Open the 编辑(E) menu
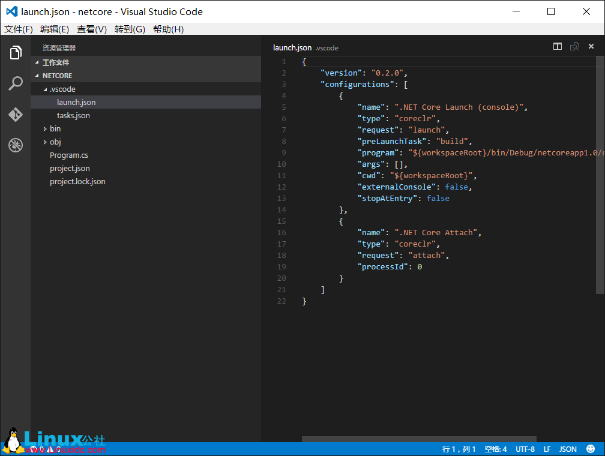The width and height of the screenshot is (605, 456). pyautogui.click(x=55, y=29)
